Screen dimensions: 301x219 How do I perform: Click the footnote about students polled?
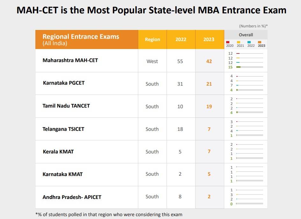pyautogui.click(x=109, y=214)
